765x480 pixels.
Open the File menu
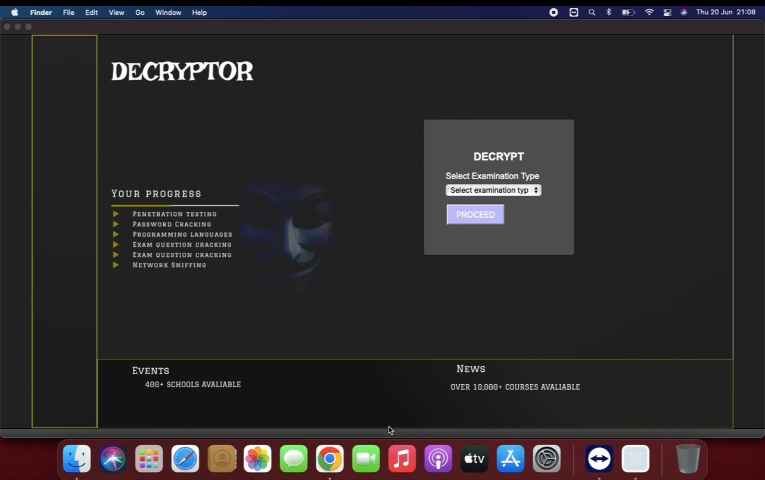pyautogui.click(x=69, y=12)
